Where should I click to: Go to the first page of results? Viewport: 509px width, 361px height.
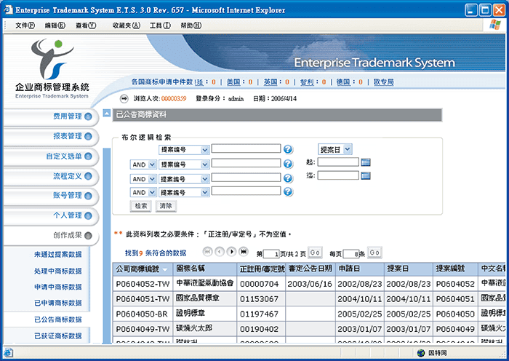pyautogui.click(x=207, y=252)
